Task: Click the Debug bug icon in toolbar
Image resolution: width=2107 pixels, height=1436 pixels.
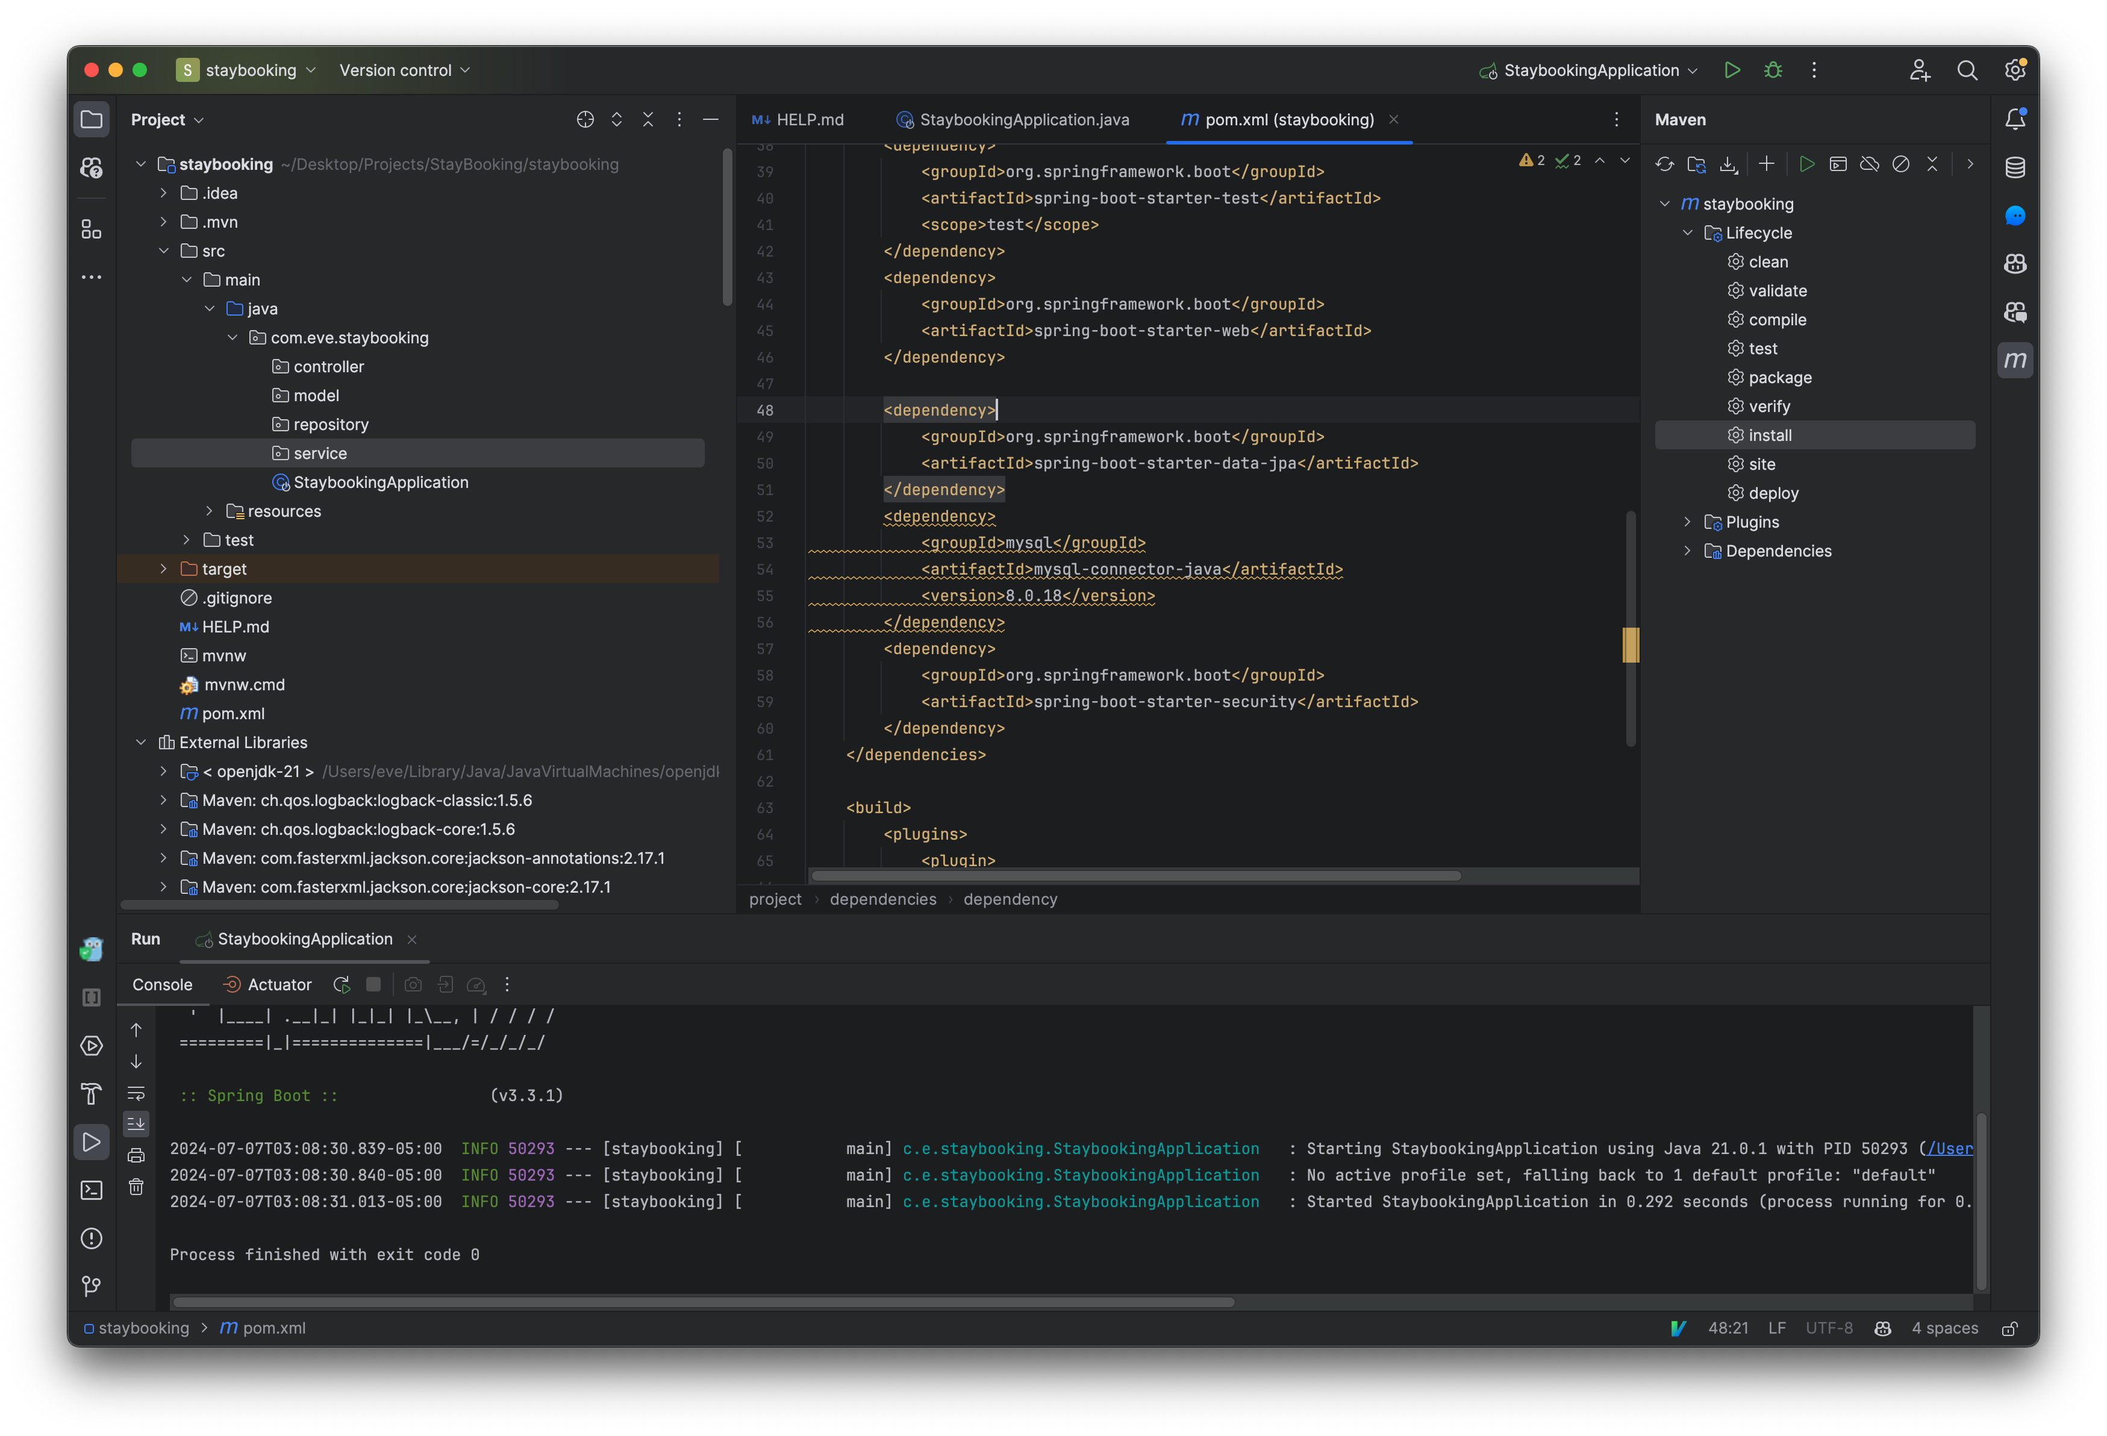Action: click(1773, 70)
